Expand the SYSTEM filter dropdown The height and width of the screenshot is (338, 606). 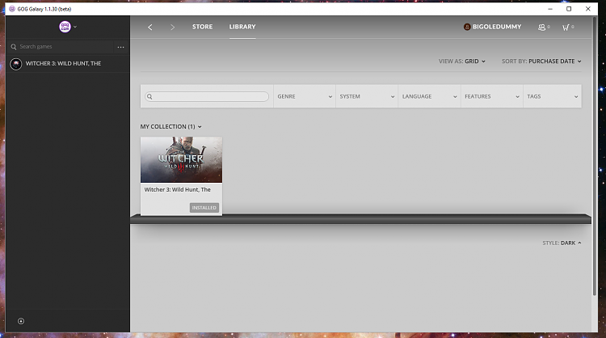click(x=367, y=96)
